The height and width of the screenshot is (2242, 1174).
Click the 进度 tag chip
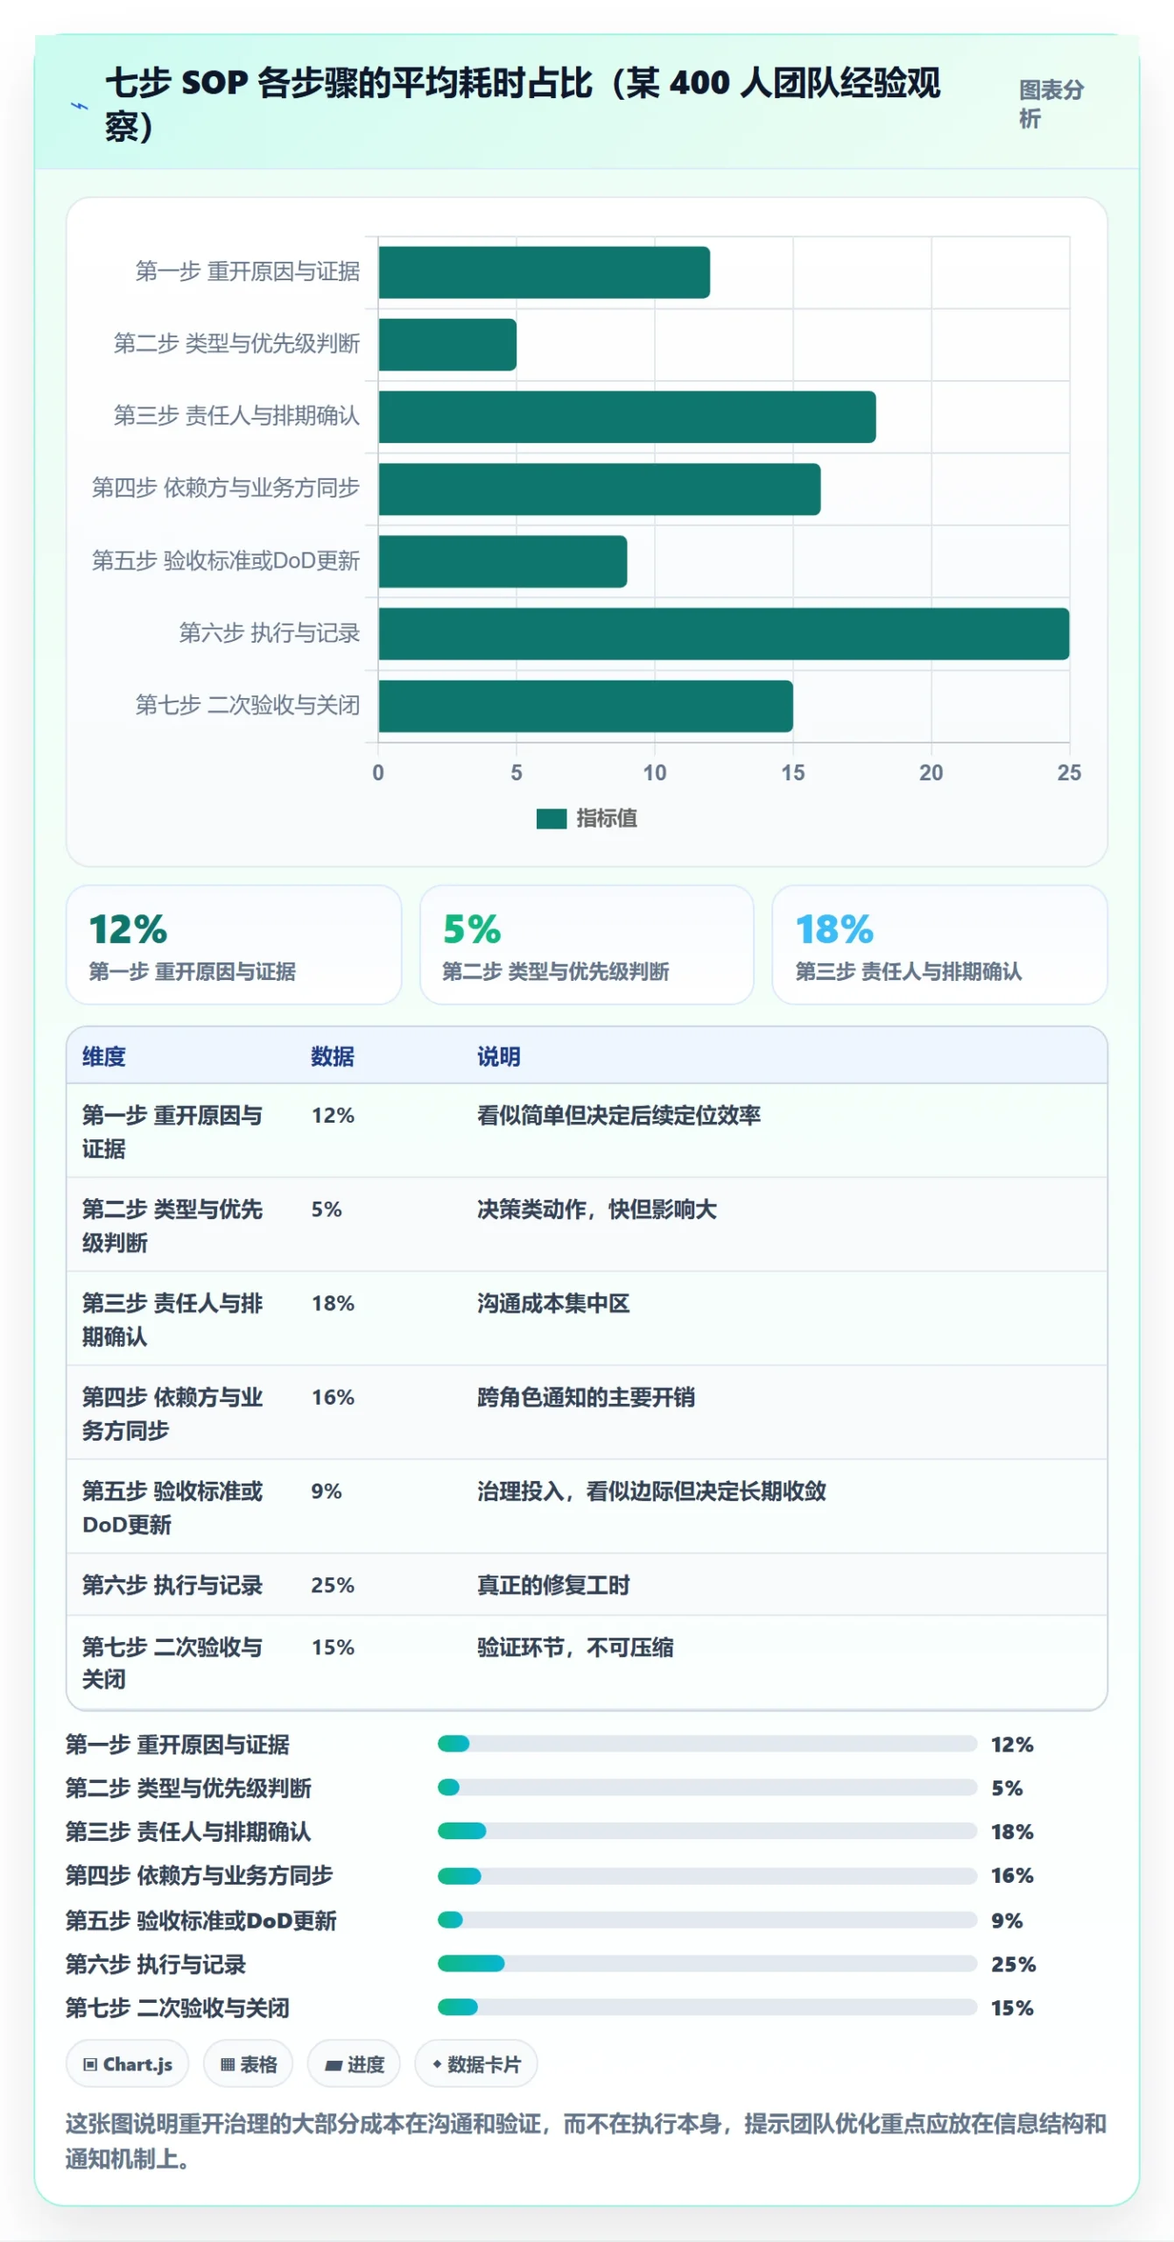(354, 2063)
